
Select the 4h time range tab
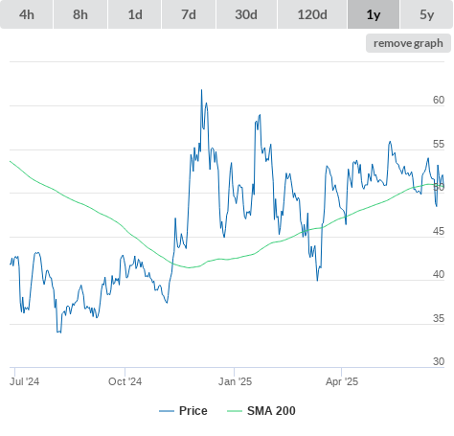click(x=27, y=14)
